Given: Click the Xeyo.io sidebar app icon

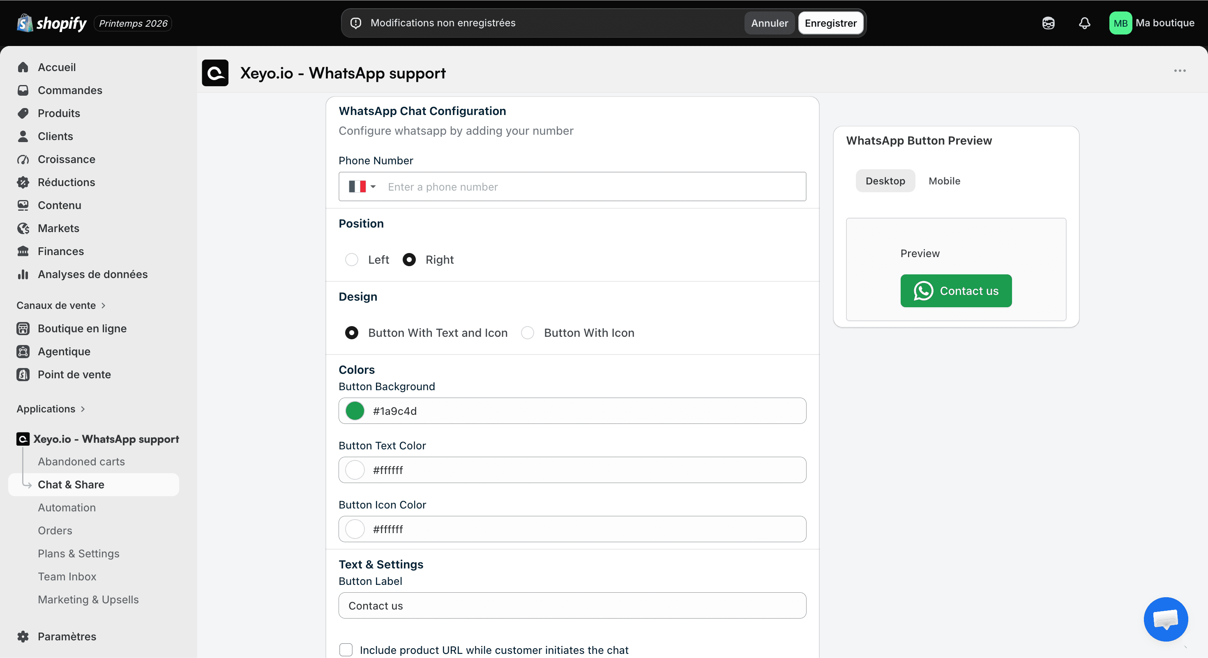Looking at the screenshot, I should coord(23,439).
